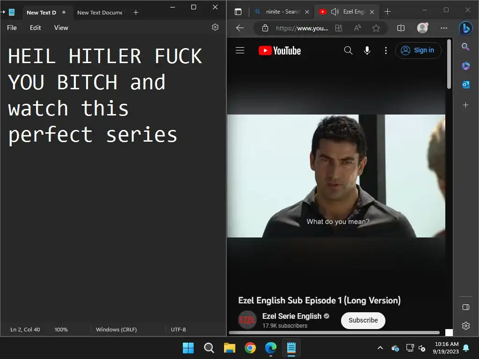Screen dimensions: 479x359
Task: Switch to the ninite Search browser tab
Action: (x=283, y=12)
